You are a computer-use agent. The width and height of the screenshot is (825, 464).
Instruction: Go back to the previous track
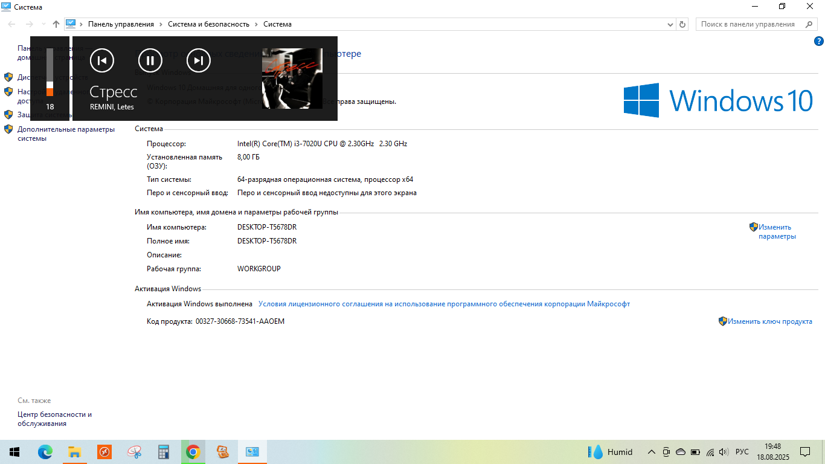[x=102, y=60]
